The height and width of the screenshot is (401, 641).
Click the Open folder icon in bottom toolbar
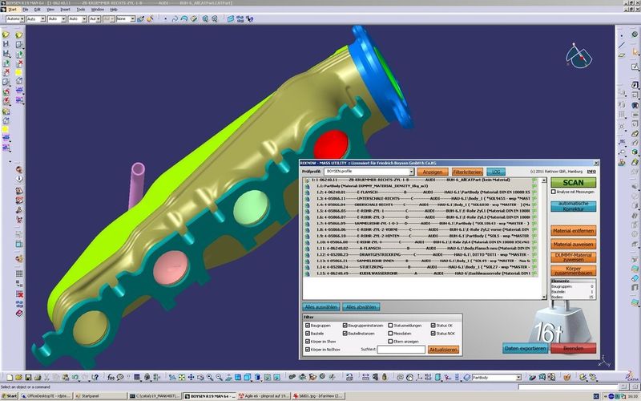point(18,377)
